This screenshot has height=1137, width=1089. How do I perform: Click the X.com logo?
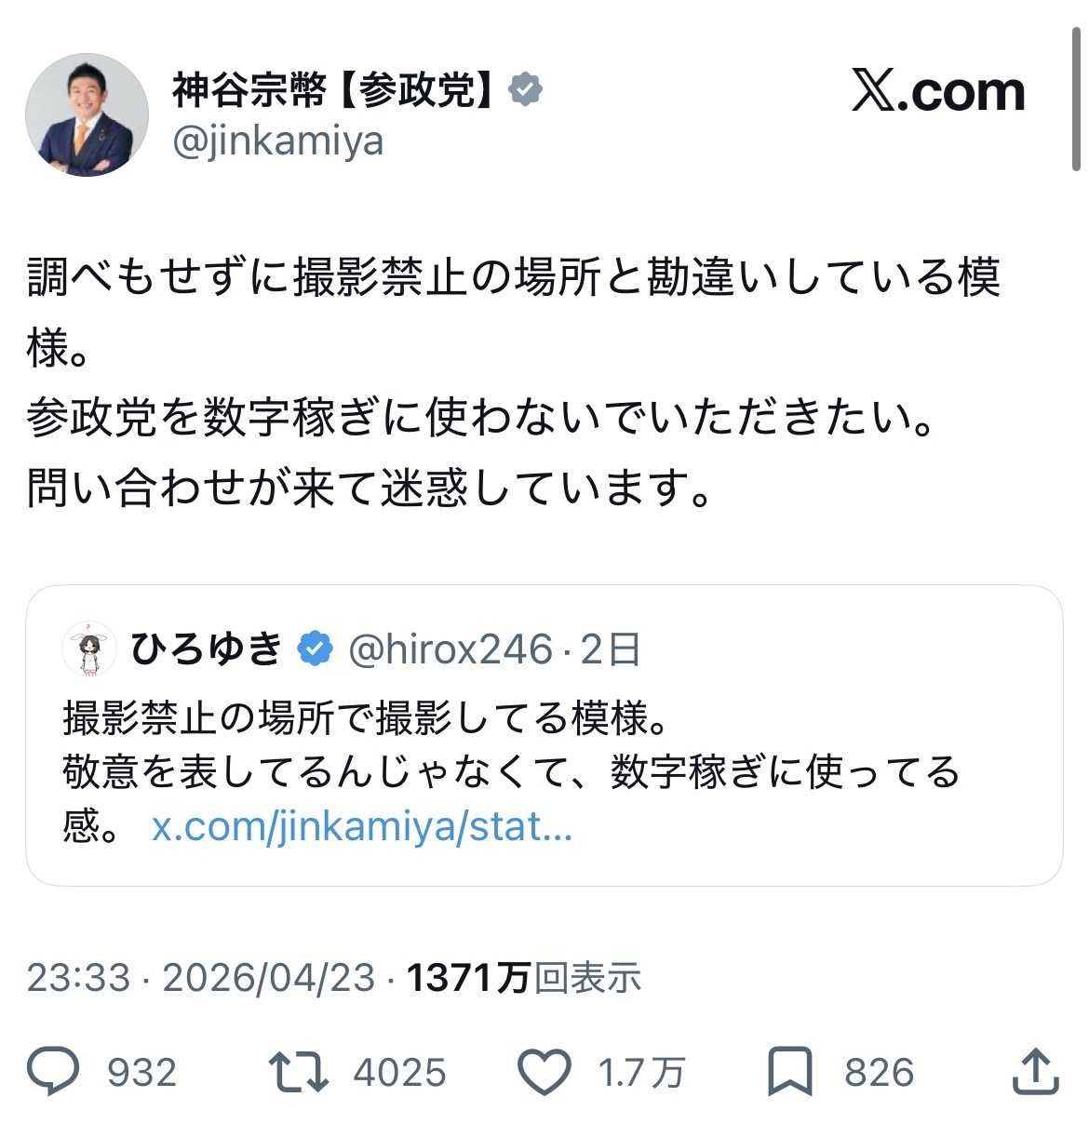click(938, 91)
